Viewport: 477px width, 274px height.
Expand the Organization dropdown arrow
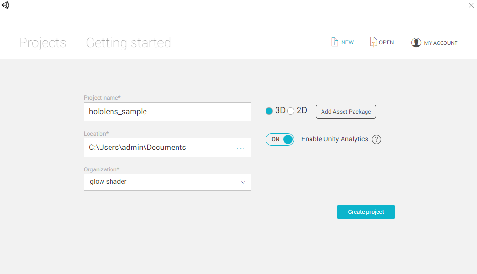tap(243, 182)
